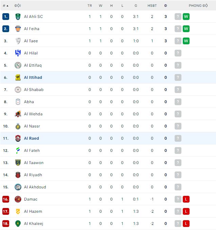This screenshot has height=231, width=216.
Task: Click the Al Raed team crest
Action: pyautogui.click(x=18, y=138)
